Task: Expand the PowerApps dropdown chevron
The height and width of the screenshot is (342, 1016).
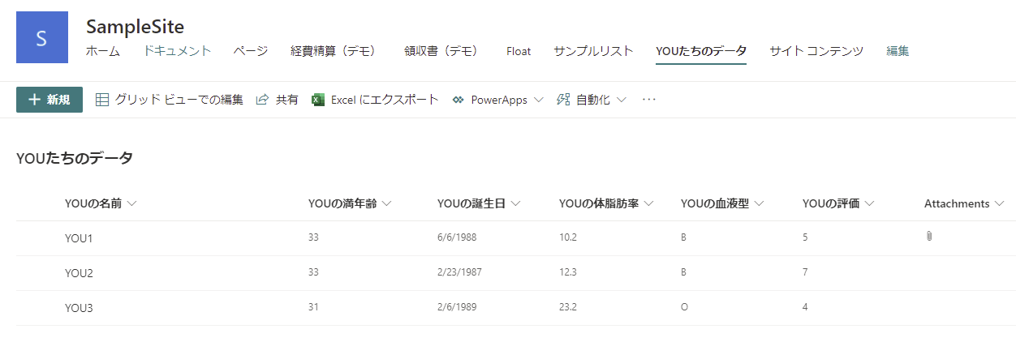Action: click(x=538, y=100)
